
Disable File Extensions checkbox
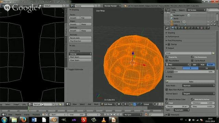pyautogui.click(x=192, y=57)
